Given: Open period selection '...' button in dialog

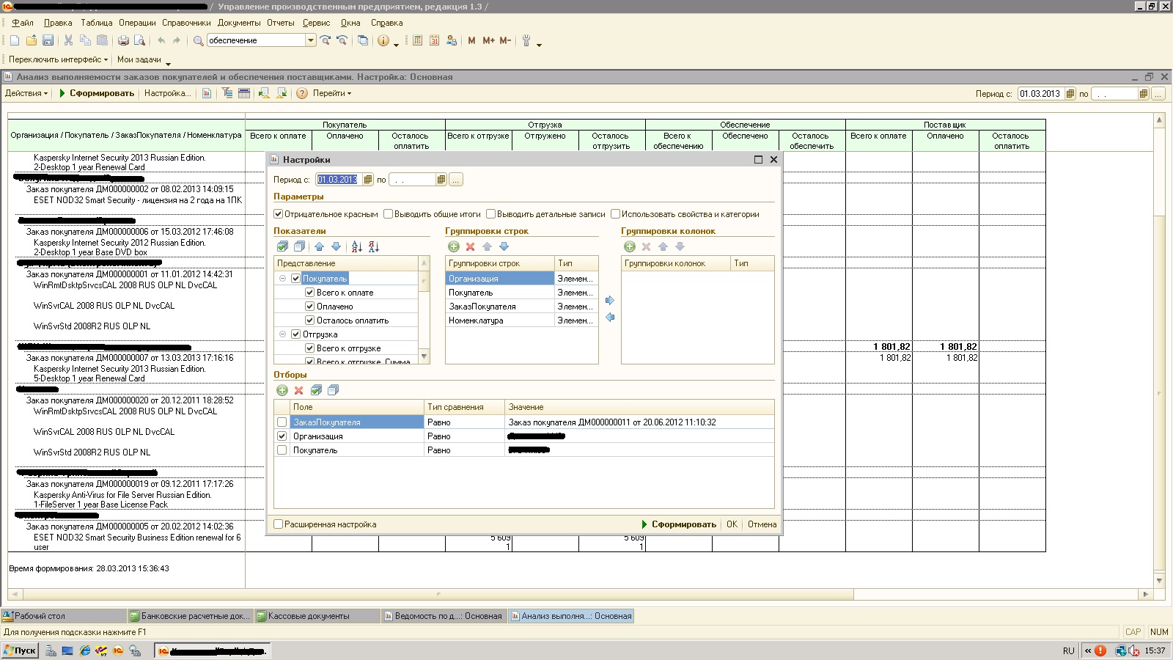Looking at the screenshot, I should 455,180.
